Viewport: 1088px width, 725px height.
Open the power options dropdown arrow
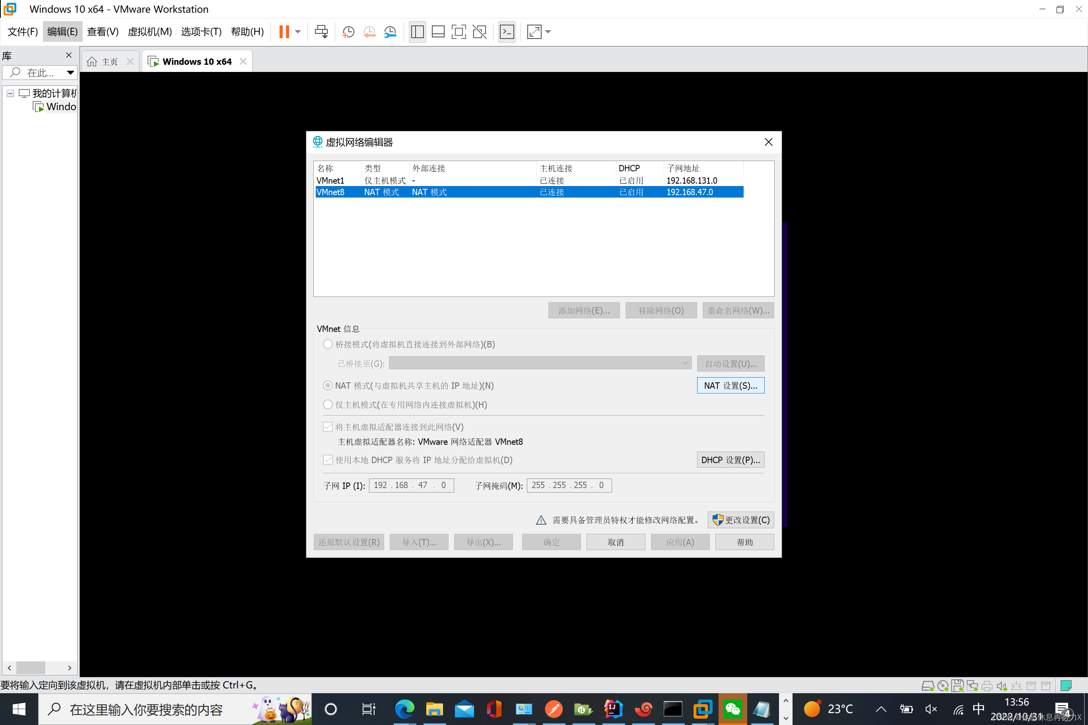(298, 32)
